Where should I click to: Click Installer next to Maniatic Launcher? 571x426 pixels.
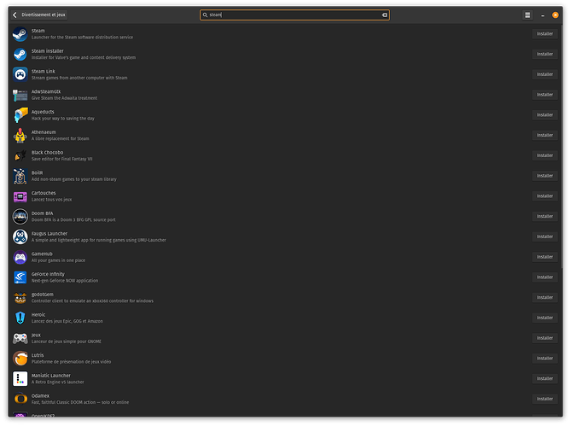click(x=545, y=378)
